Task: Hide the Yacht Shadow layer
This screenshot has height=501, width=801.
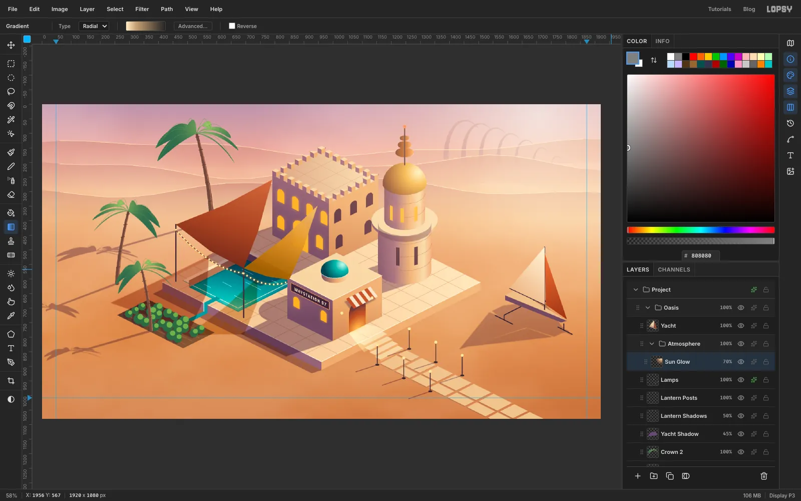Action: 741,434
